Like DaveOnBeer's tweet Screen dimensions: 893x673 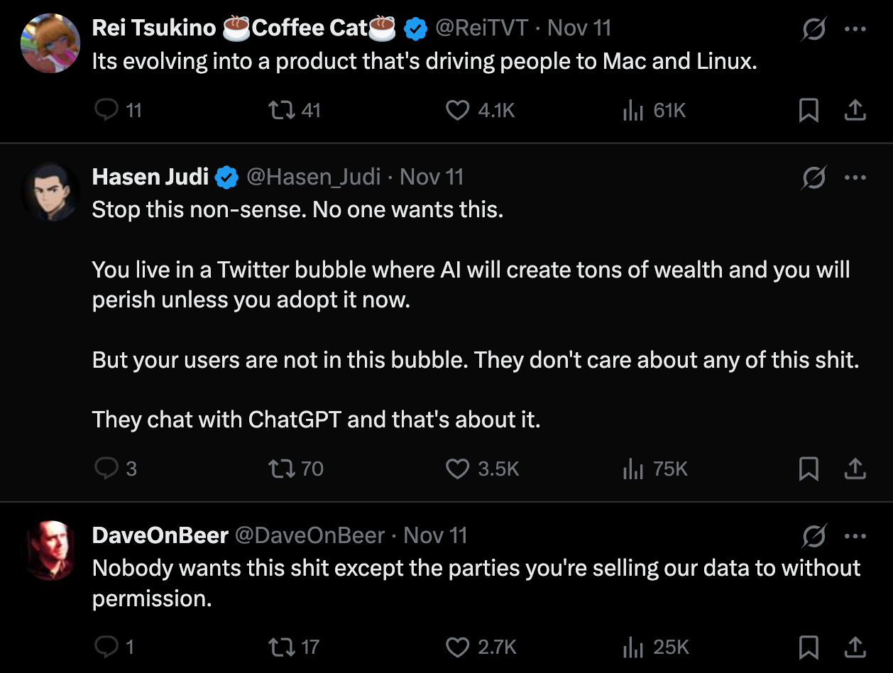click(457, 647)
